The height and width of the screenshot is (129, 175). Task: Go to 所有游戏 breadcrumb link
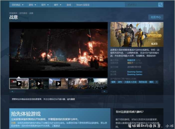tap(13, 13)
